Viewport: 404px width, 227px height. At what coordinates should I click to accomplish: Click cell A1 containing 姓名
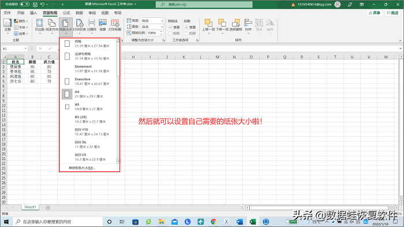pyautogui.click(x=16, y=62)
